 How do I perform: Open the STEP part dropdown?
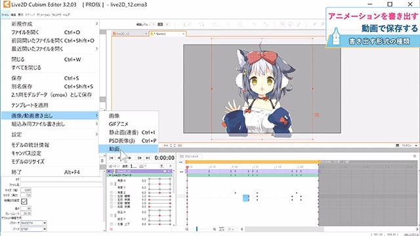click(x=33, y=229)
